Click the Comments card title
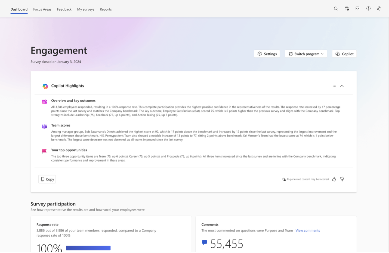 [x=210, y=224]
